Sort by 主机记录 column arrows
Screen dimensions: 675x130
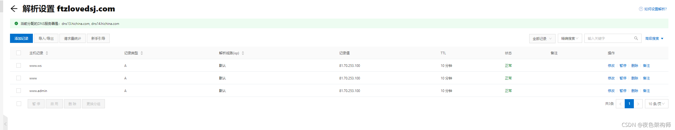(x=47, y=53)
